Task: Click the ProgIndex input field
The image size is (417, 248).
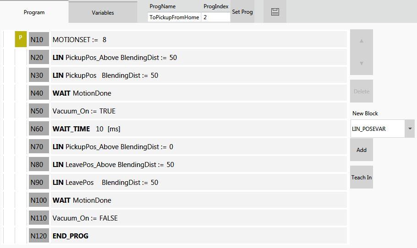Action: pos(215,17)
